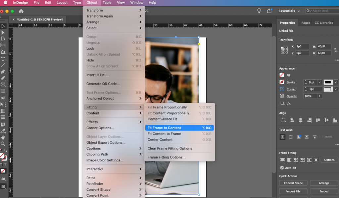Enable the Invert text wrap option
The width and height of the screenshot is (339, 198).
[x=321, y=137]
